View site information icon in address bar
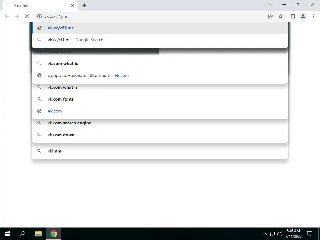The image size is (320, 240). click(x=39, y=16)
